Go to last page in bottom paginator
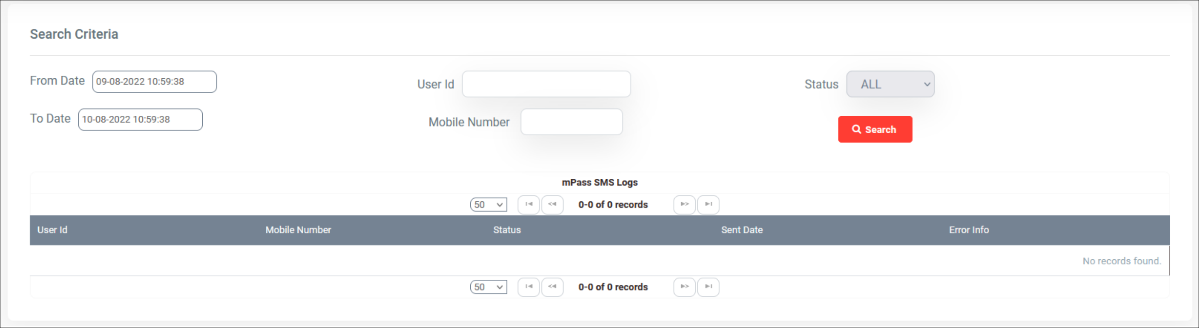The width and height of the screenshot is (1199, 328). point(708,287)
